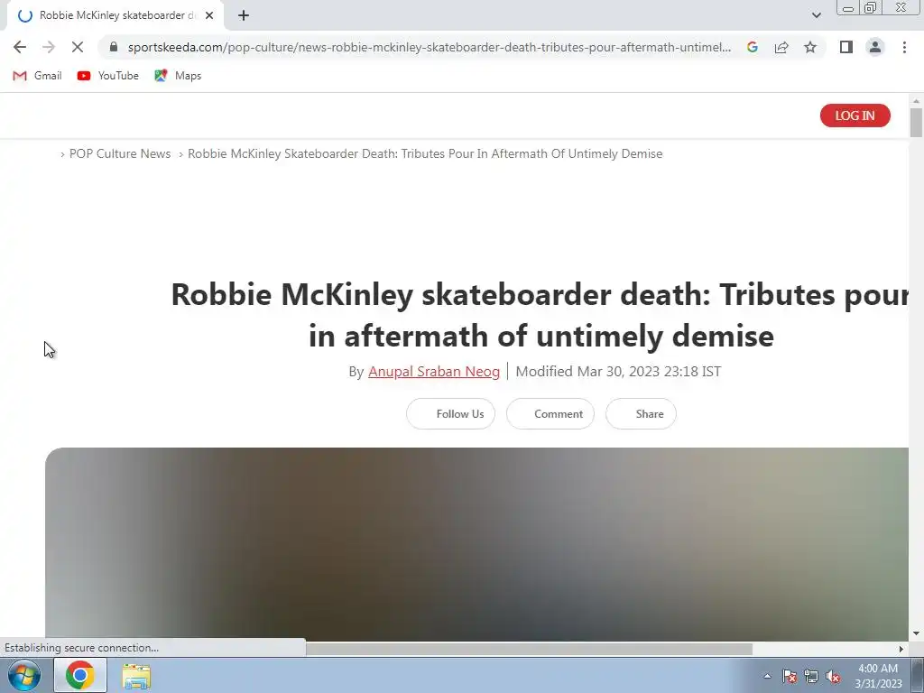Image resolution: width=924 pixels, height=693 pixels.
Task: Click the horizontal scrollbar right arrow
Action: point(901,649)
